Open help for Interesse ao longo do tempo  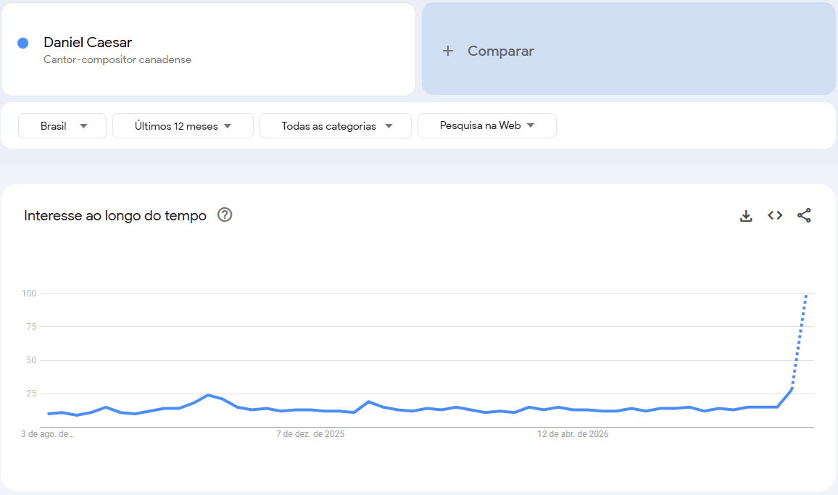tap(225, 215)
